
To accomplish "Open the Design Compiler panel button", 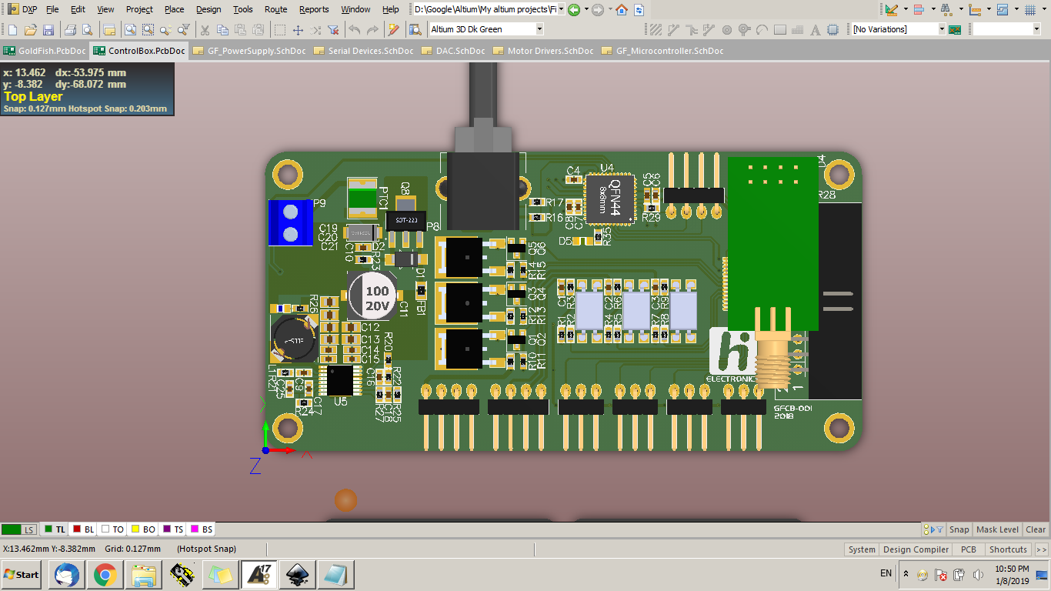I will (916, 549).
